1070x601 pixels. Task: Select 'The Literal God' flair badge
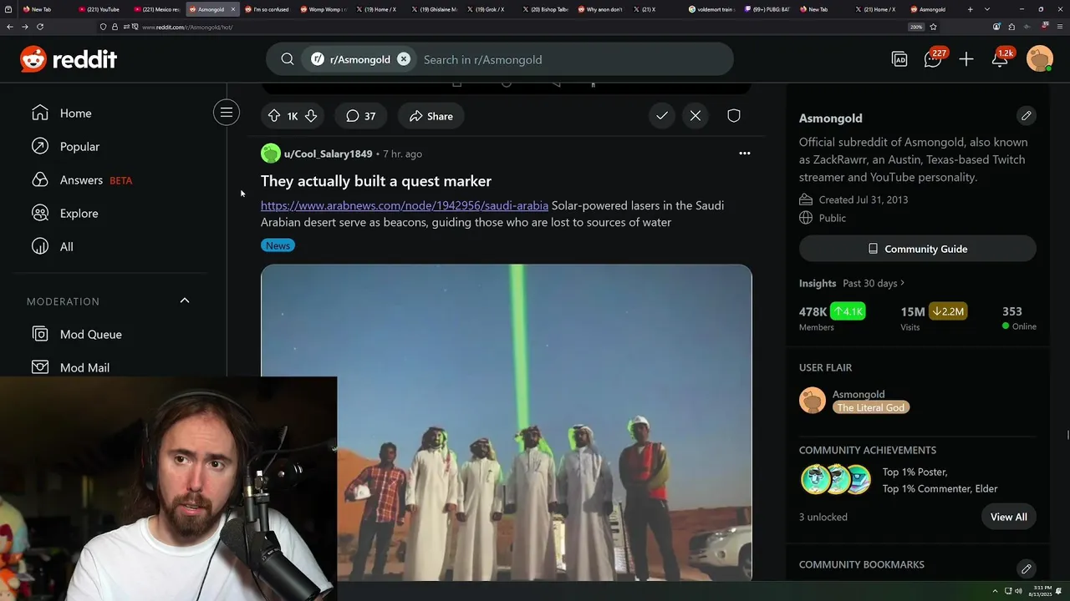point(870,407)
